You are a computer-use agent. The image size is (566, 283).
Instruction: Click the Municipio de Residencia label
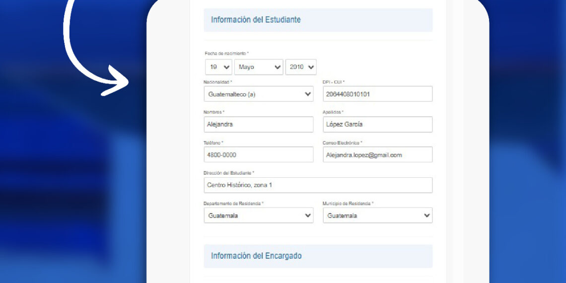point(348,204)
